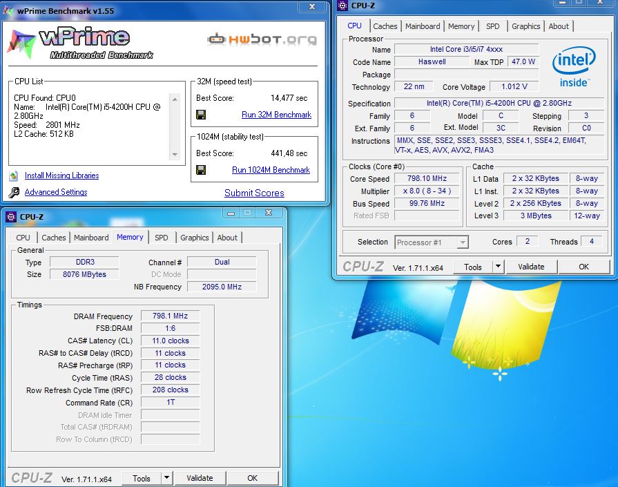The width and height of the screenshot is (618, 487).
Task: Open Install Missing Libraries link
Action: pyautogui.click(x=61, y=175)
